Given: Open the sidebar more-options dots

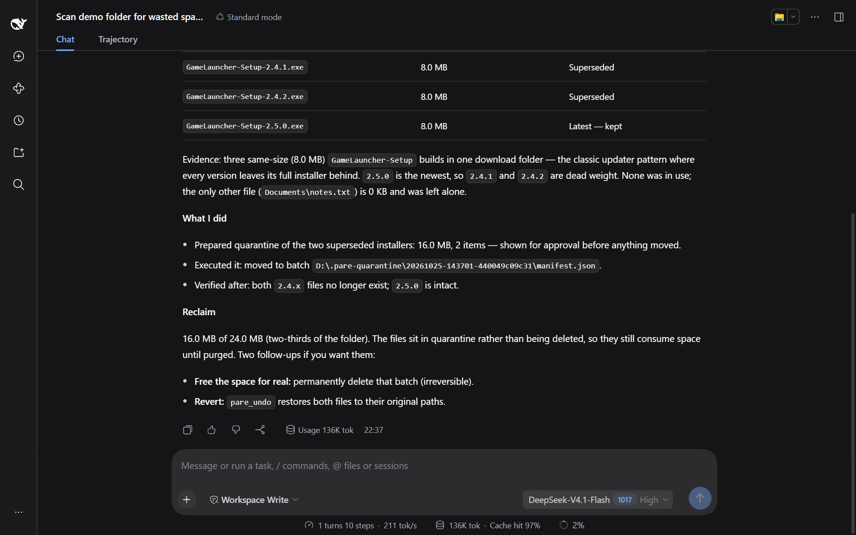Looking at the screenshot, I should coord(19,512).
